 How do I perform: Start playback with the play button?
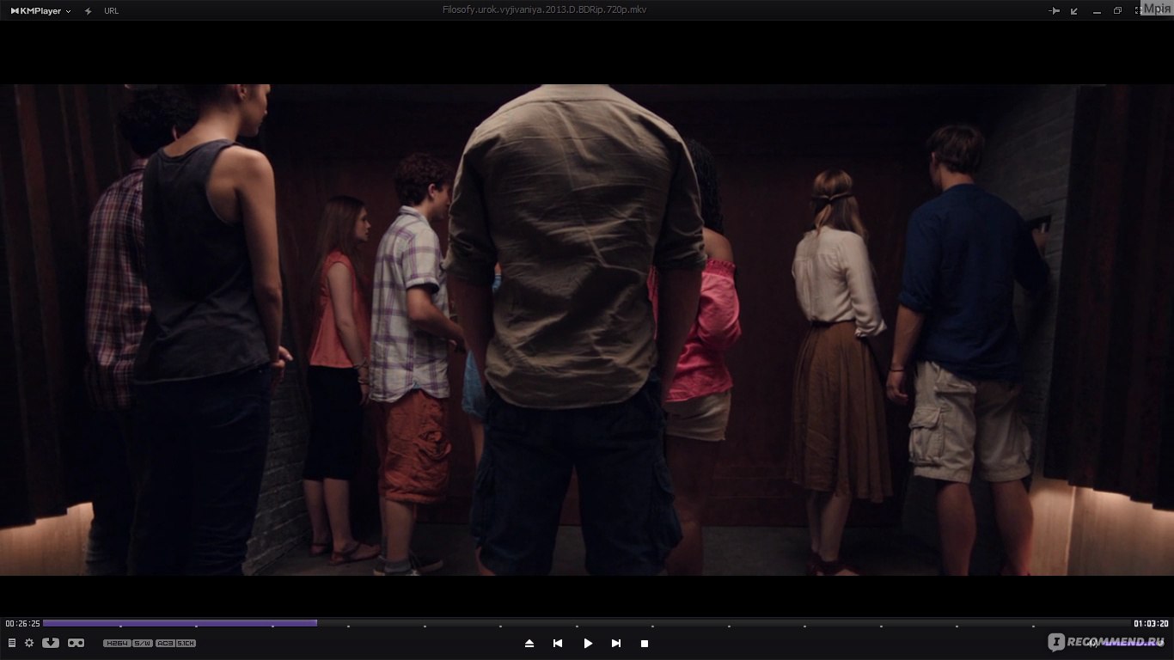[588, 643]
